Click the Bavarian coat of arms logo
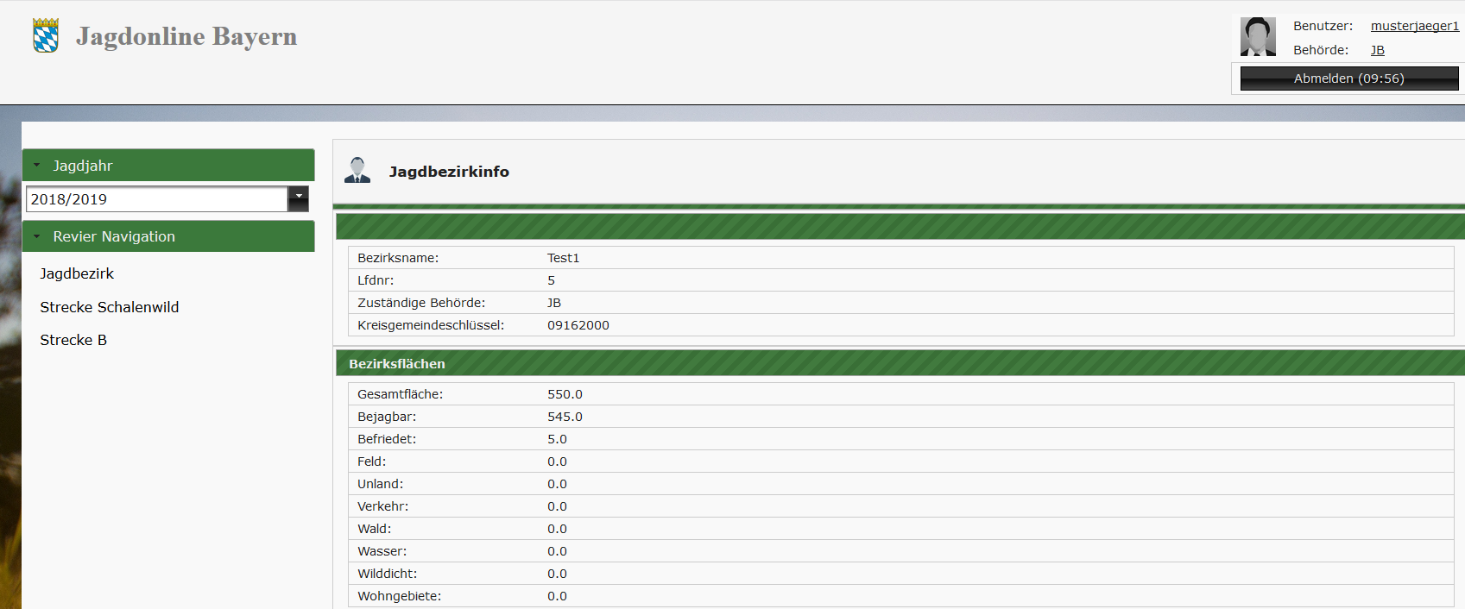This screenshot has width=1465, height=609. tap(46, 36)
